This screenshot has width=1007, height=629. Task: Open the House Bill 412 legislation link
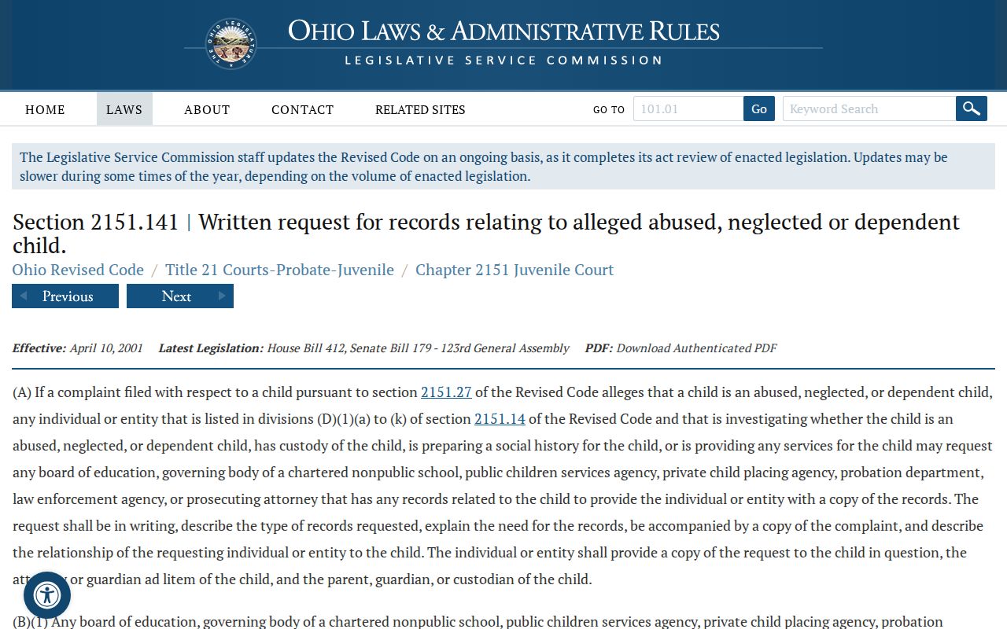point(305,348)
